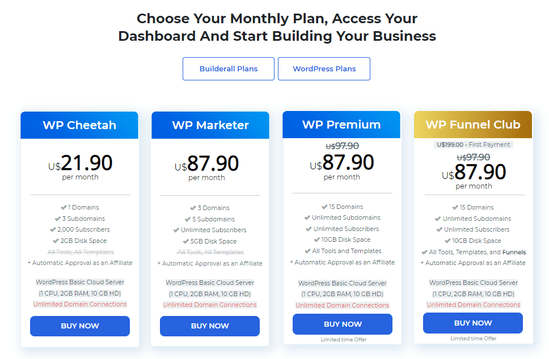Click the WP Marketer plan header
549x359 pixels.
point(210,125)
